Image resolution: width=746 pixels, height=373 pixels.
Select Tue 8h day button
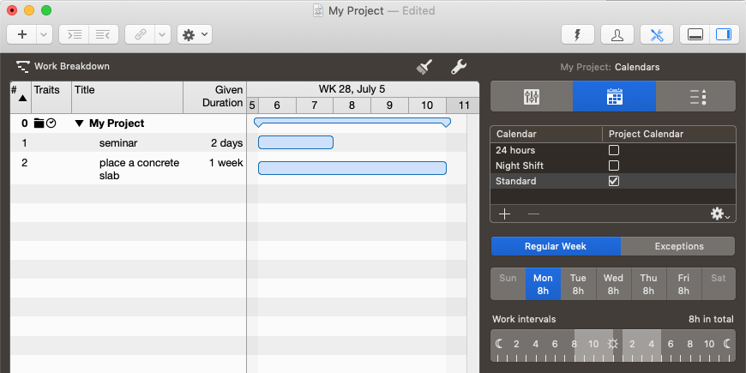click(x=578, y=284)
